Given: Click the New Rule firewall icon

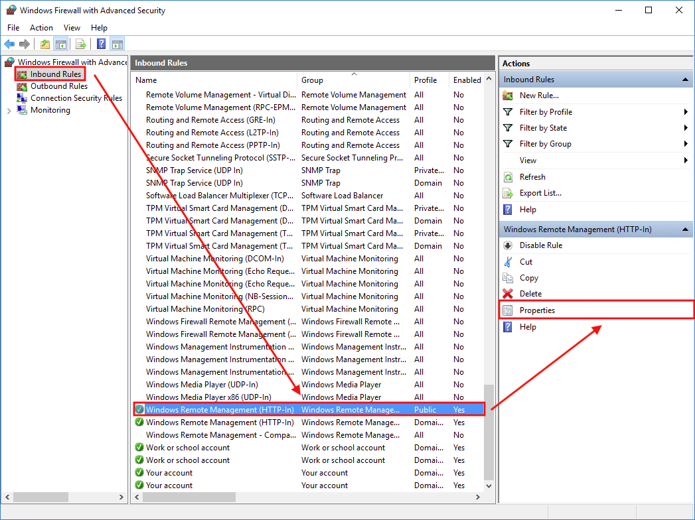Looking at the screenshot, I should pos(508,96).
